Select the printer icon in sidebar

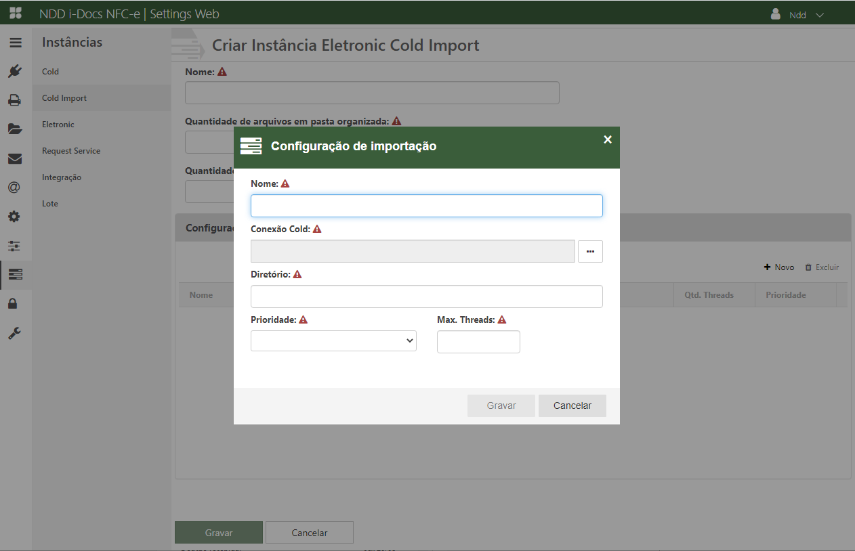pos(15,100)
